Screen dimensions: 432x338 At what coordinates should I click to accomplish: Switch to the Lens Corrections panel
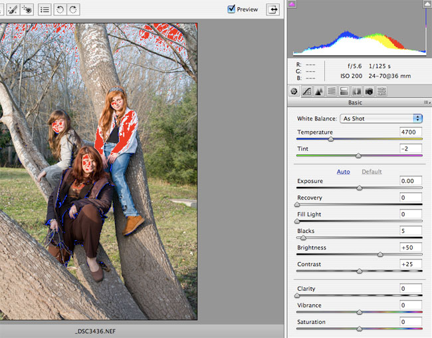click(356, 91)
